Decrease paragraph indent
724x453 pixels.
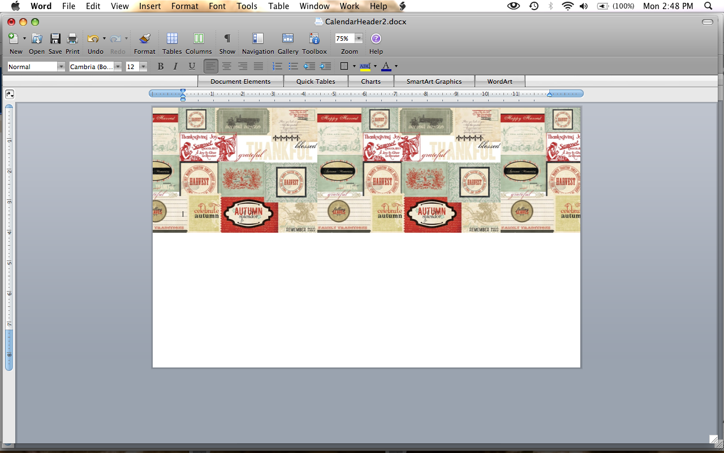(309, 66)
